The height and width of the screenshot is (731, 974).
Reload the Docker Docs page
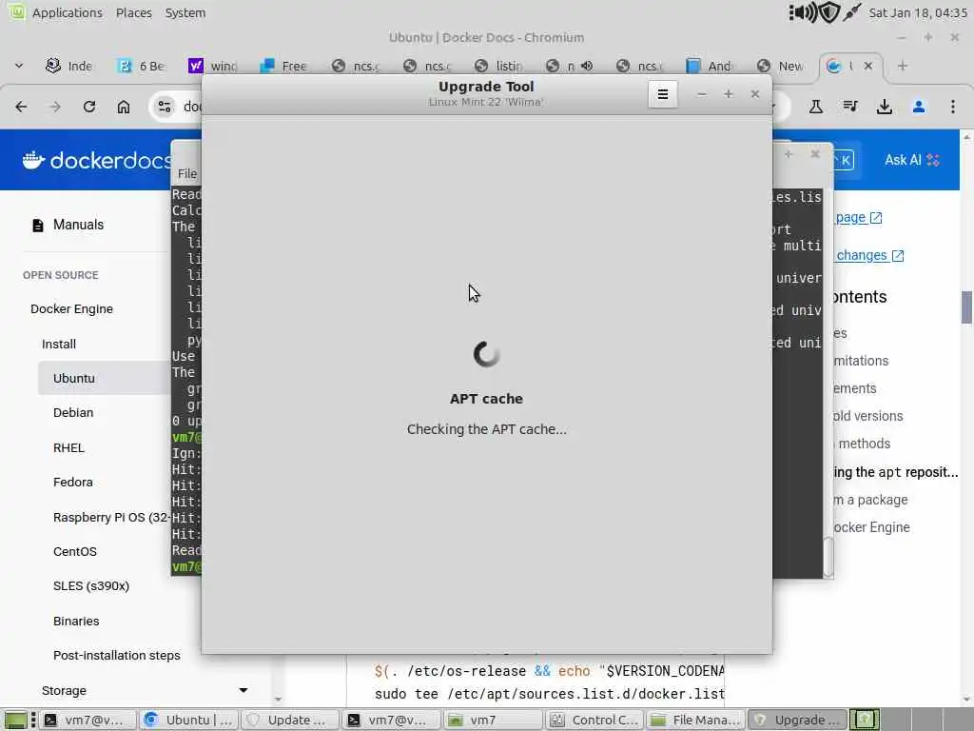[89, 107]
